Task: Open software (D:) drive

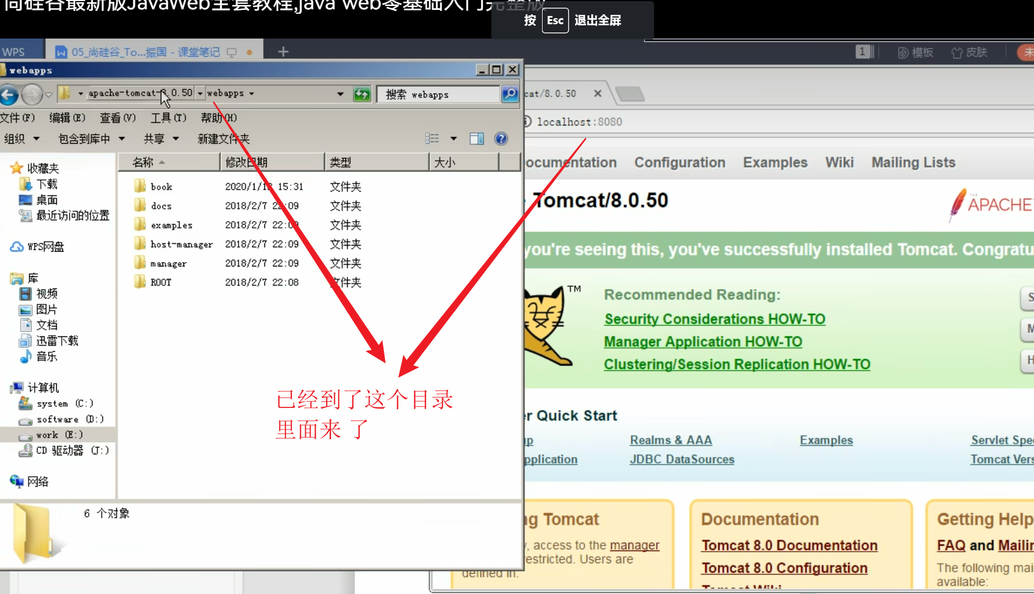Action: click(61, 419)
